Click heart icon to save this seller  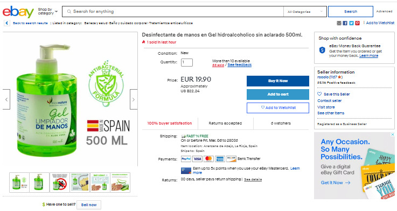click(x=319, y=94)
